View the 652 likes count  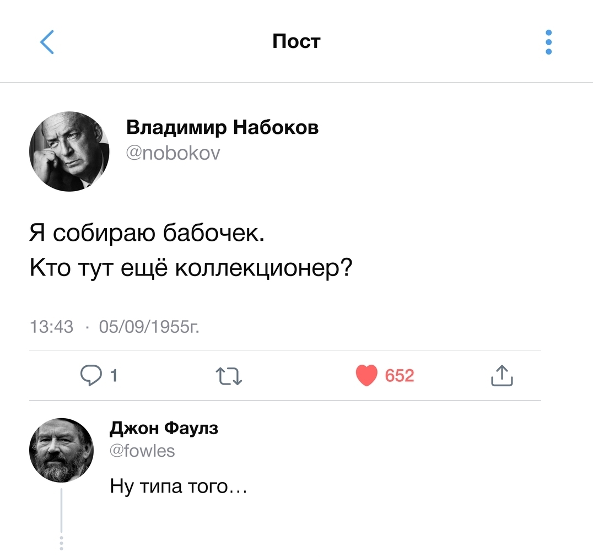click(x=399, y=376)
